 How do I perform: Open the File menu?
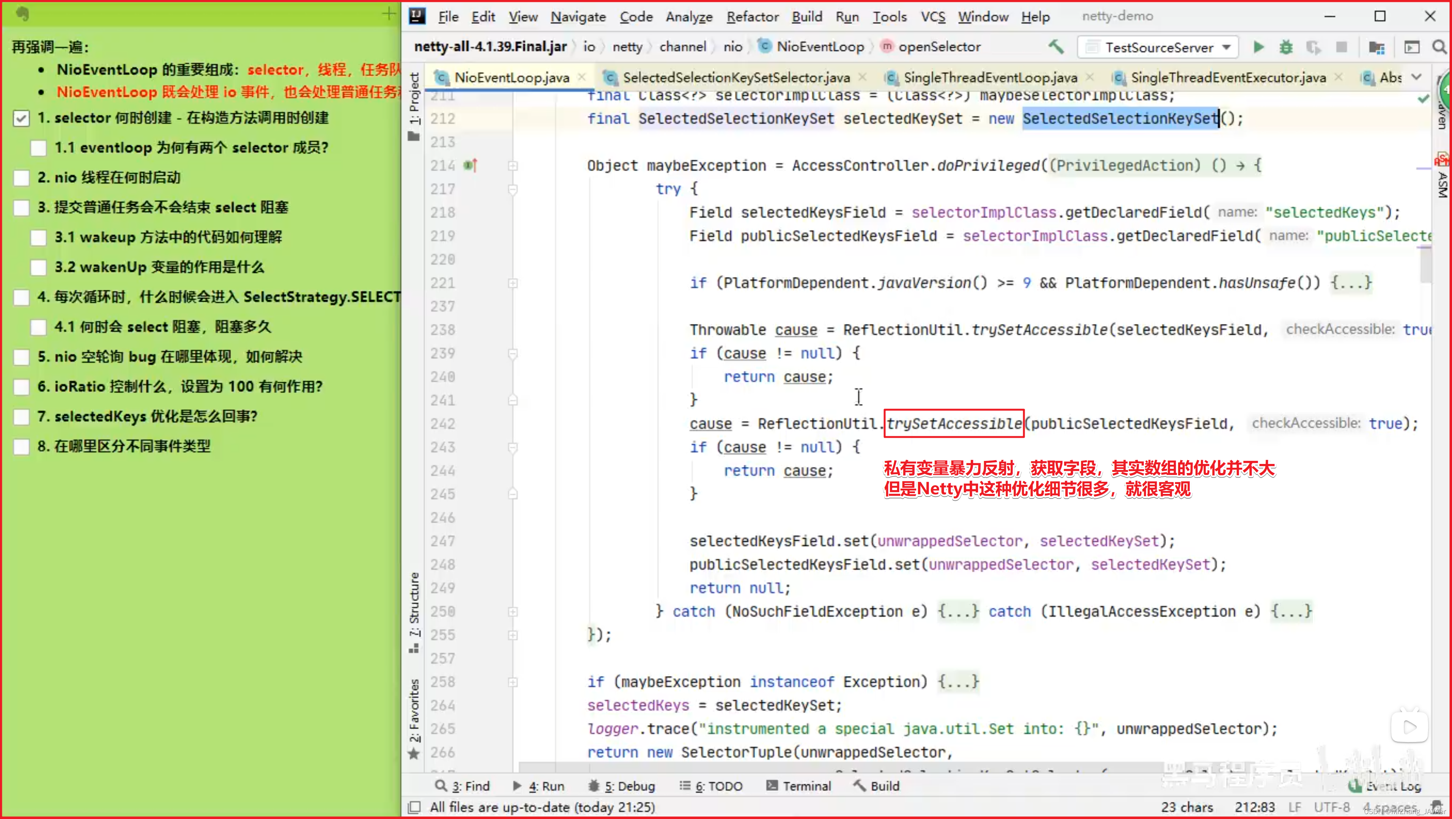(448, 17)
